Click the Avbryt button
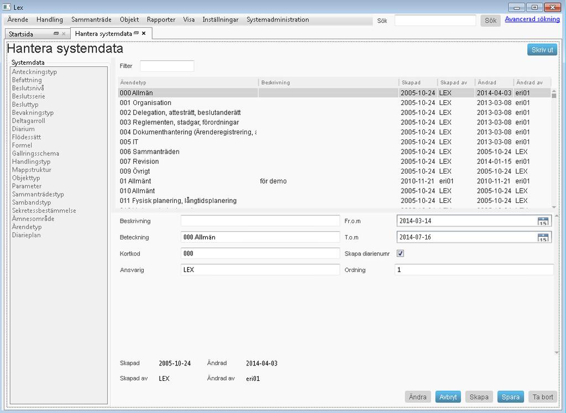 (x=448, y=397)
